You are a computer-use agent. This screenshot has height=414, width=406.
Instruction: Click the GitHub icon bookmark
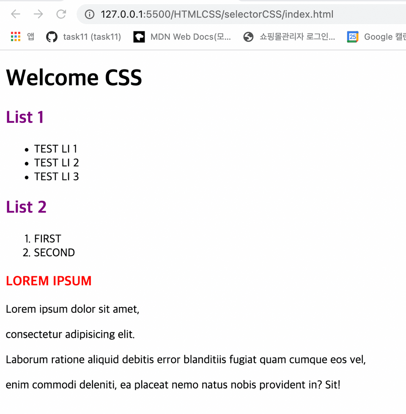point(52,37)
